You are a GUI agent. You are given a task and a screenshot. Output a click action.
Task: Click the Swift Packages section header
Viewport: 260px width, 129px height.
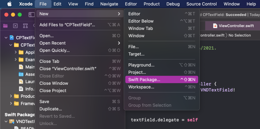pyautogui.click(x=20, y=115)
